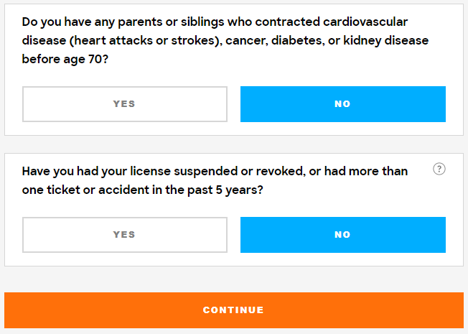Tap the circled question mark help icon
Viewport: 468px width, 334px height.
click(x=439, y=169)
